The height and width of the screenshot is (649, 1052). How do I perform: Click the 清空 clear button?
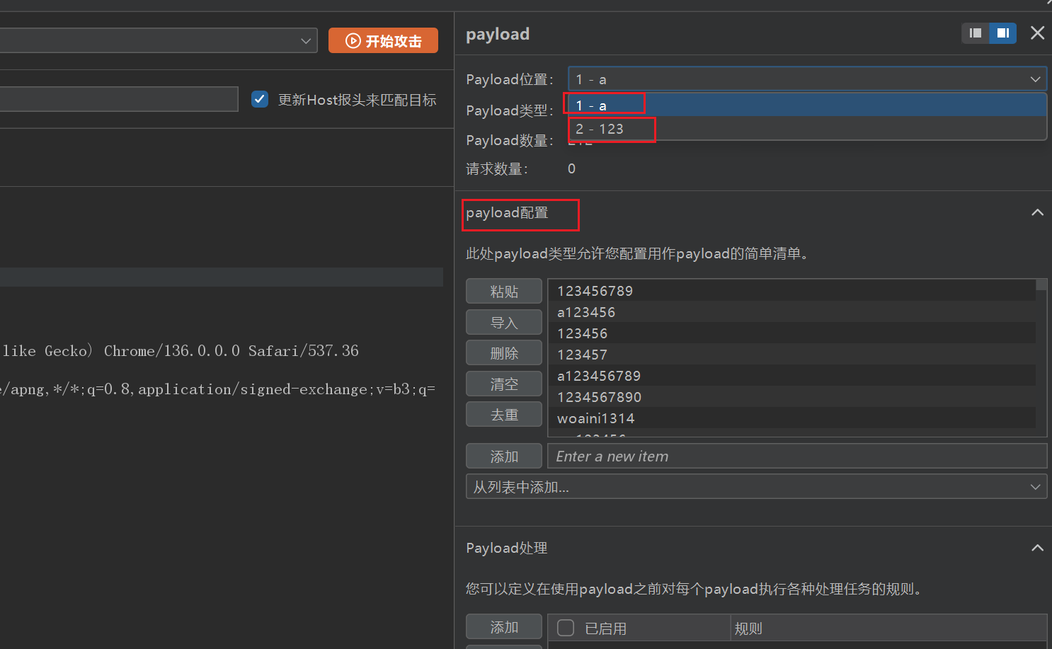click(504, 384)
